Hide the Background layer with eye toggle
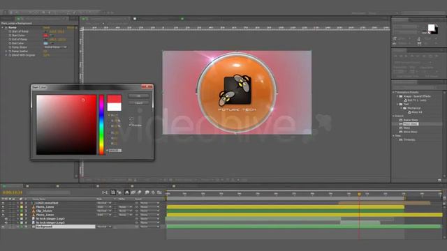Viewport: 447px width, 251px height. [3, 227]
